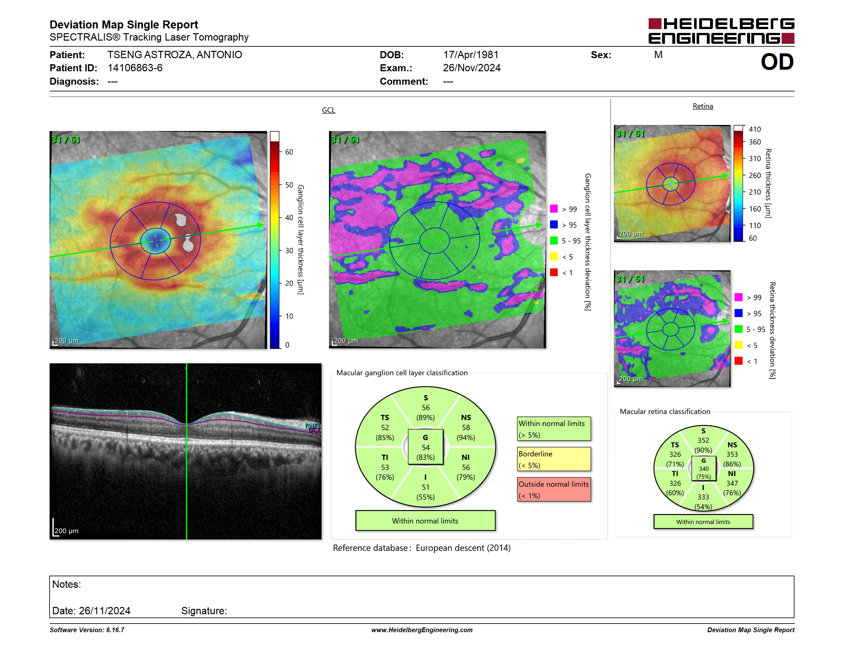Select GCL sector TI 53 (76%)
844x652 pixels.
pyautogui.click(x=385, y=467)
